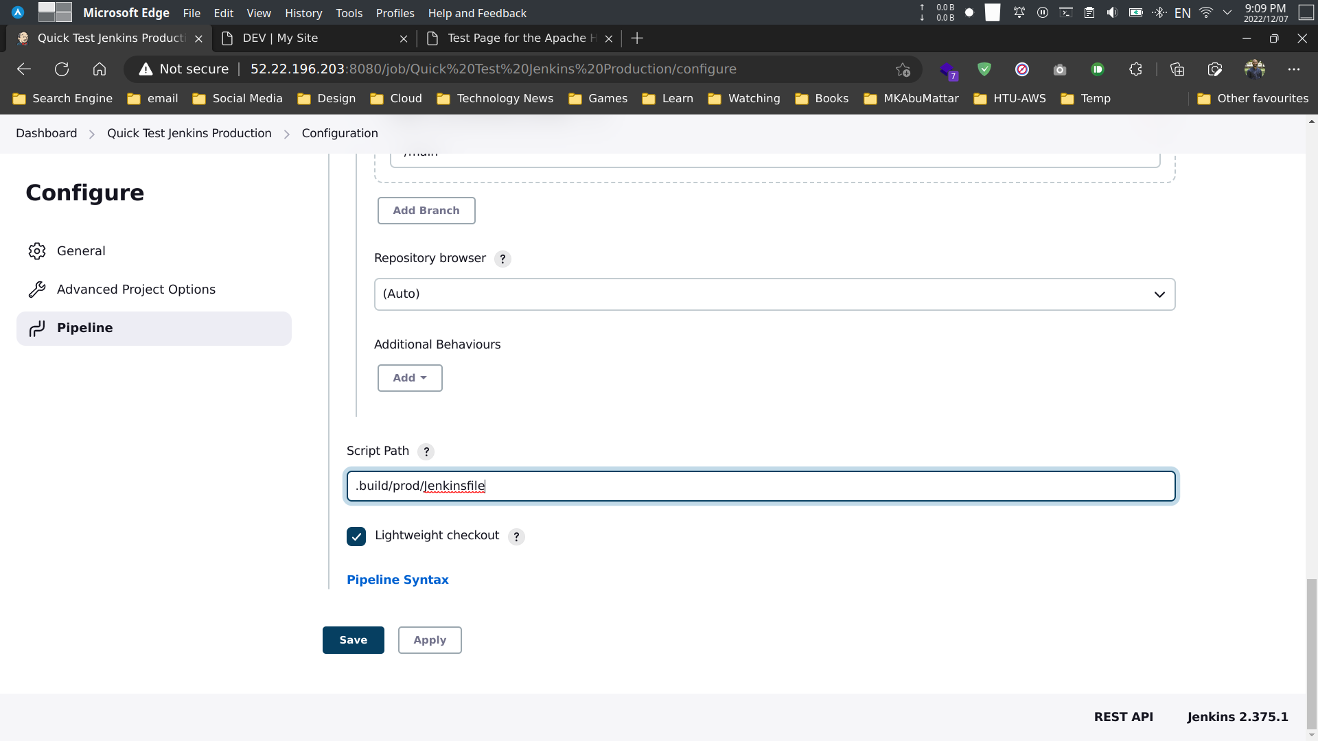
Task: Uncheck the Lightweight checkout option
Action: (x=356, y=537)
